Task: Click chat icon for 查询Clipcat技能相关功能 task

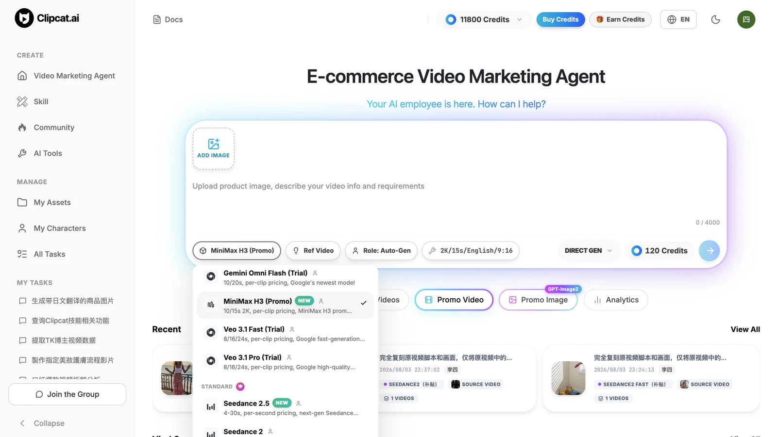Action: click(x=22, y=321)
